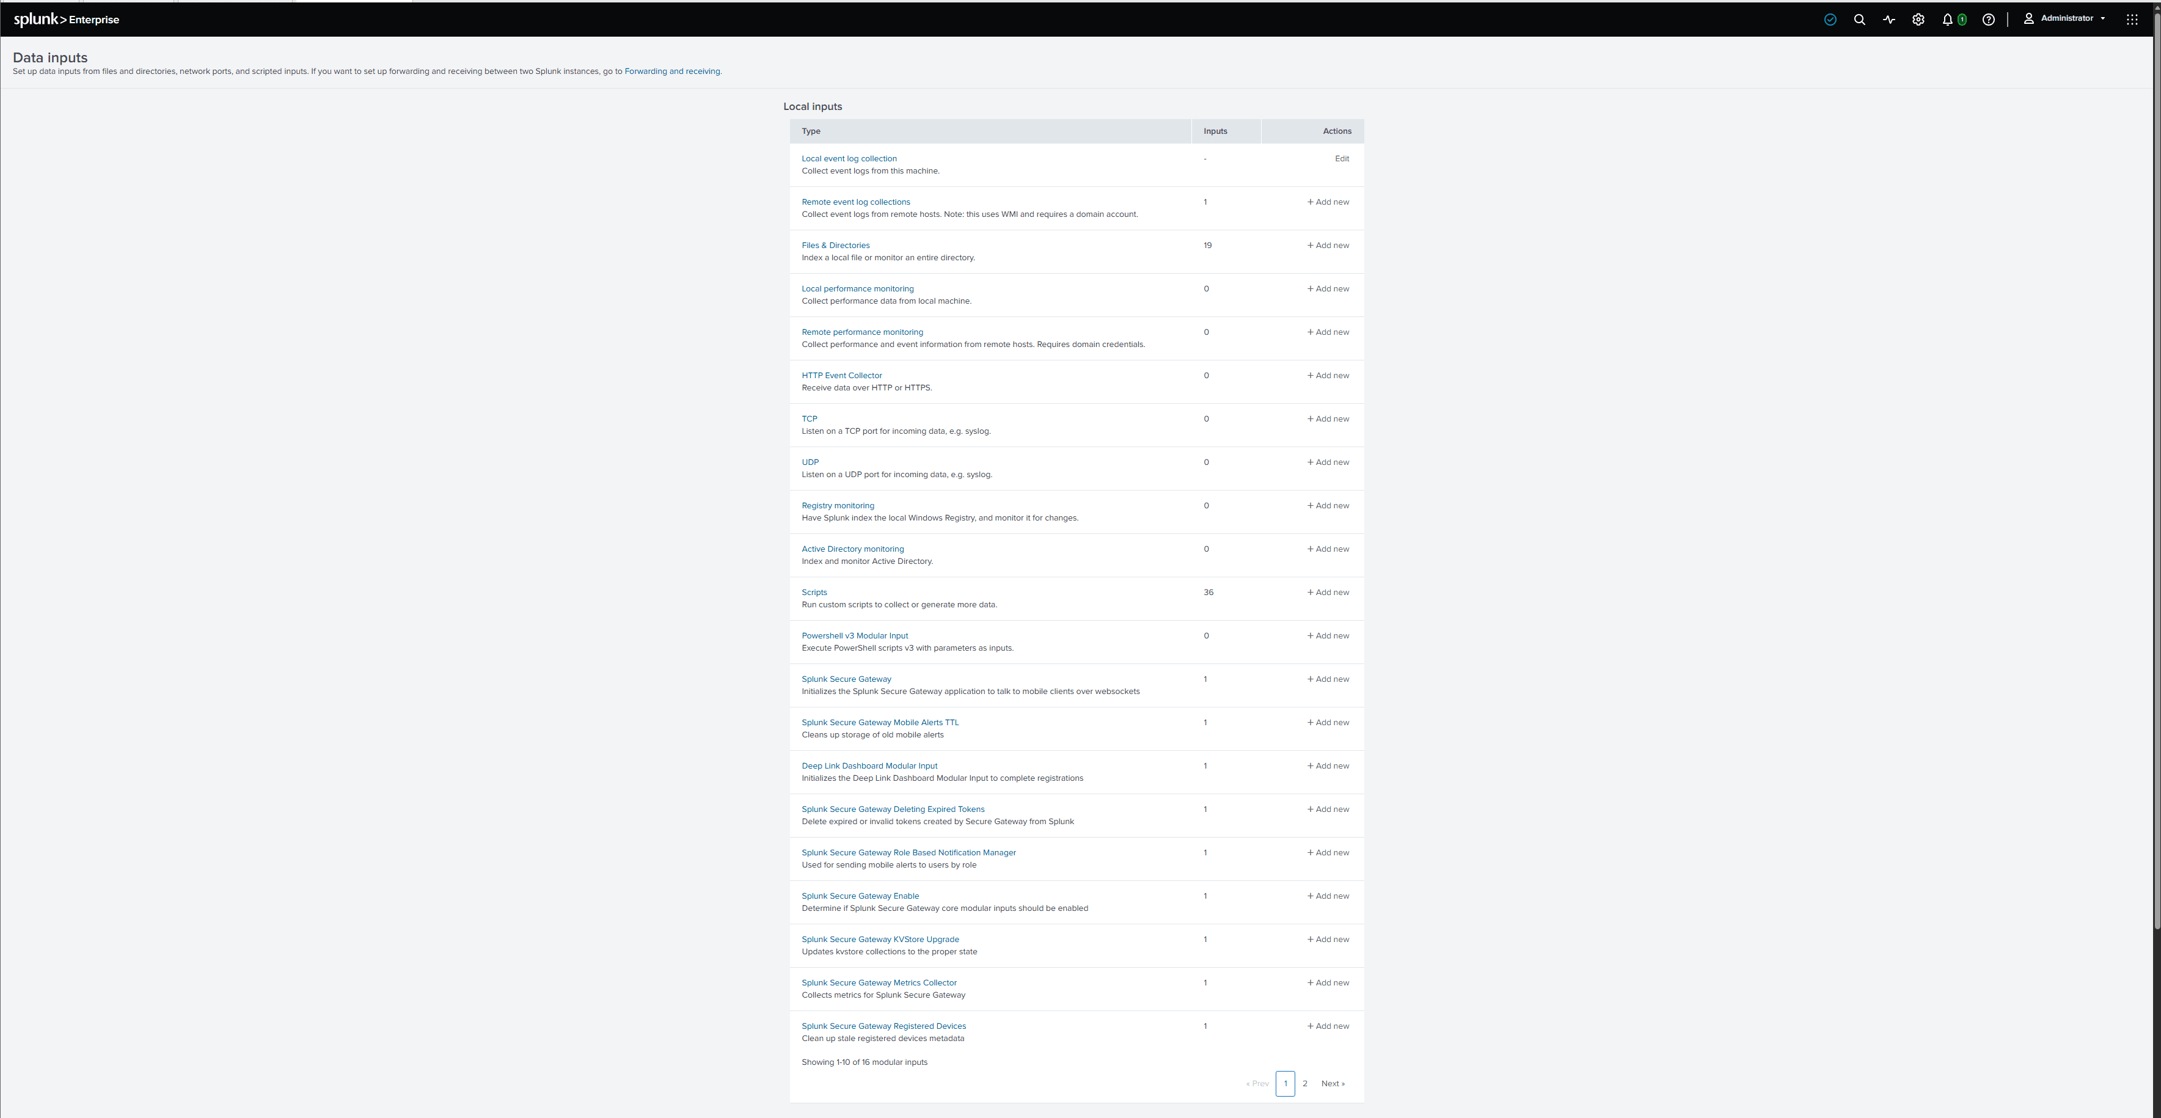2161x1118 pixels.
Task: Open Splunk Secure Gateway KVStore Upgrade
Action: point(880,940)
